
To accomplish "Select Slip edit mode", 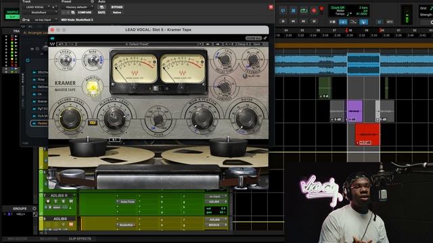I will point(12,17).
